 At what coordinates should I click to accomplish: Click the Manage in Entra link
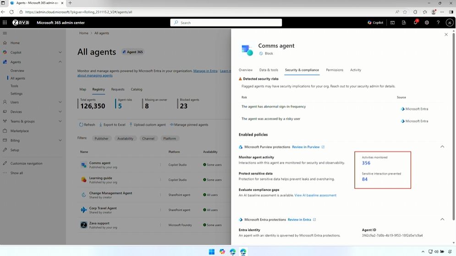(205, 71)
